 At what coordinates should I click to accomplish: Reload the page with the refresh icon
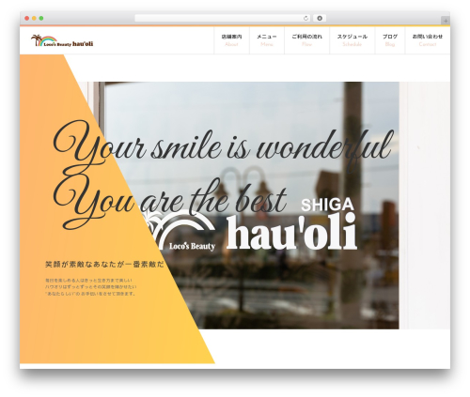point(305,19)
